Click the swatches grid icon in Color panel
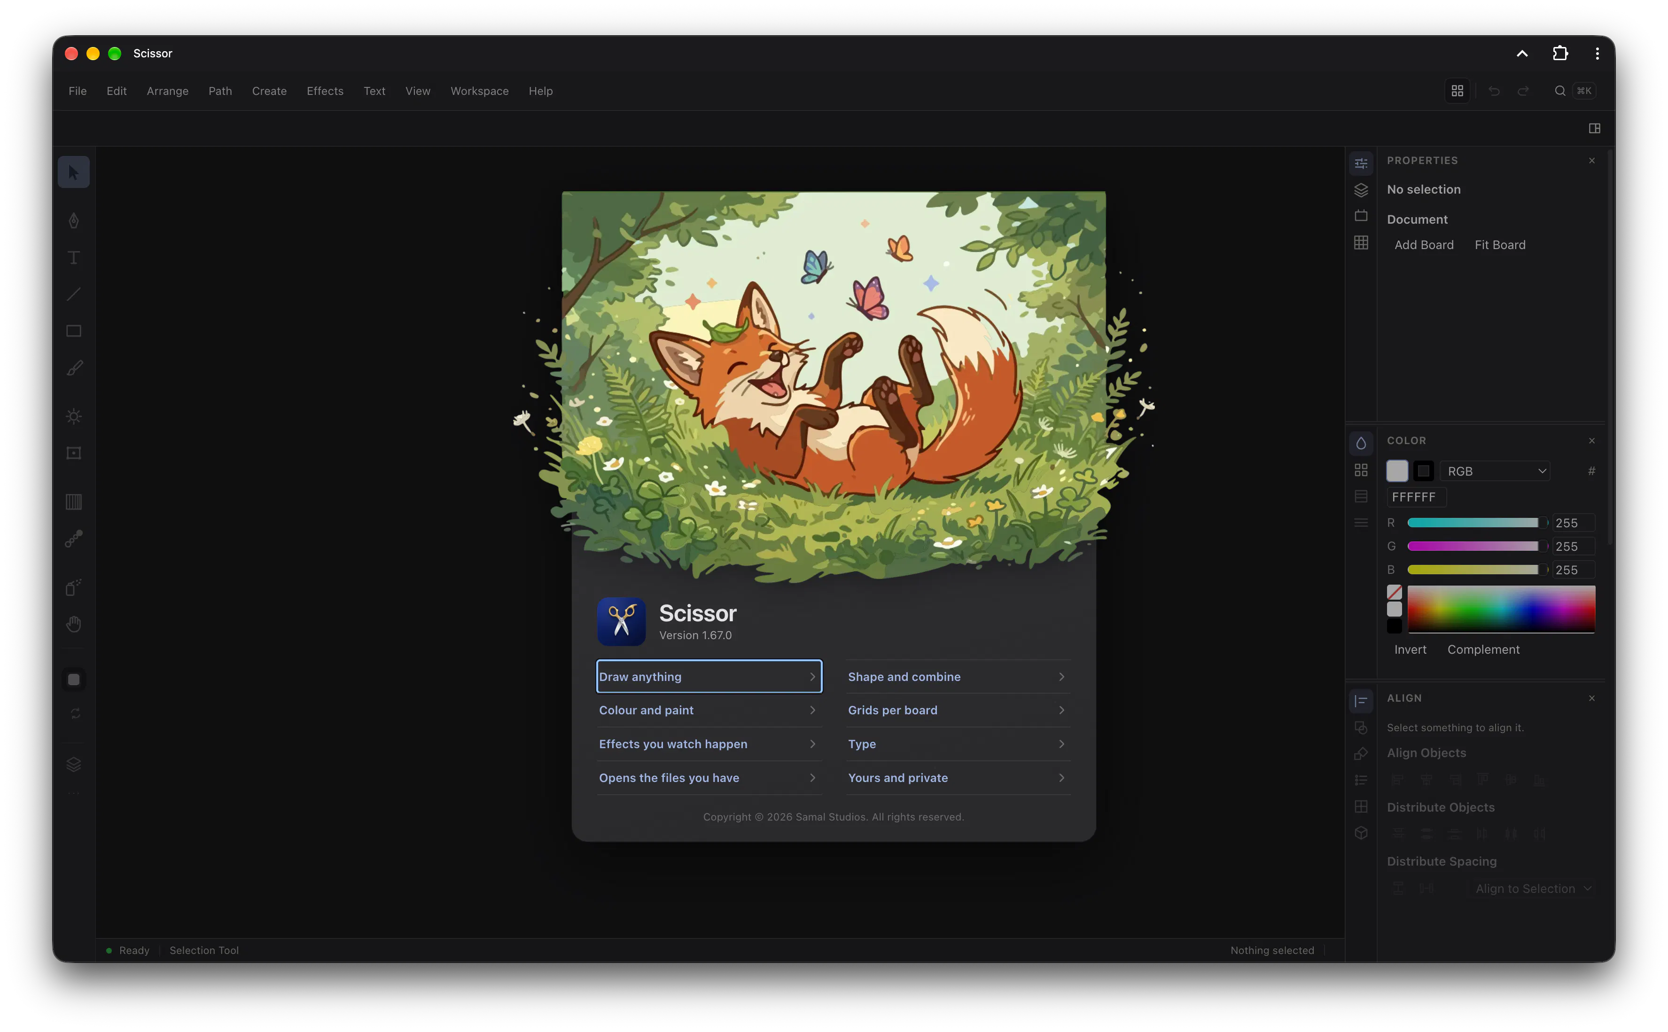1668x1032 pixels. pyautogui.click(x=1361, y=469)
